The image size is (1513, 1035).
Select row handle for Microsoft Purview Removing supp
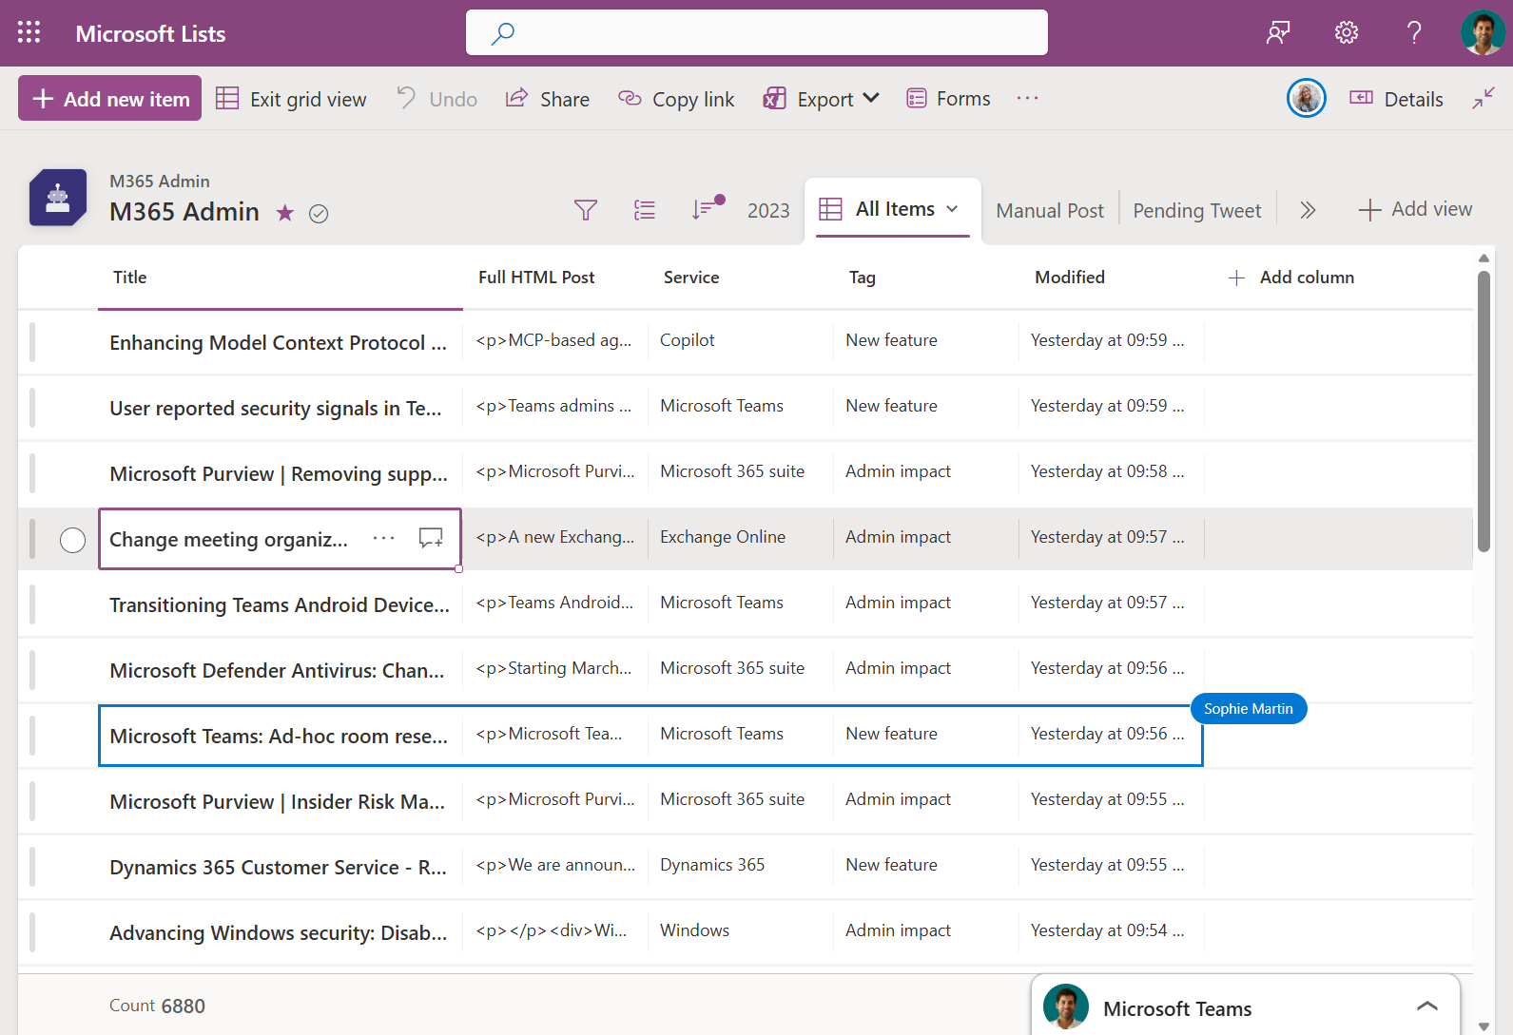(x=32, y=473)
